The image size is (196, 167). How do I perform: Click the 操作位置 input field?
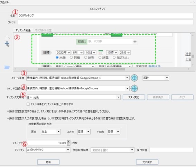tap(171, 150)
